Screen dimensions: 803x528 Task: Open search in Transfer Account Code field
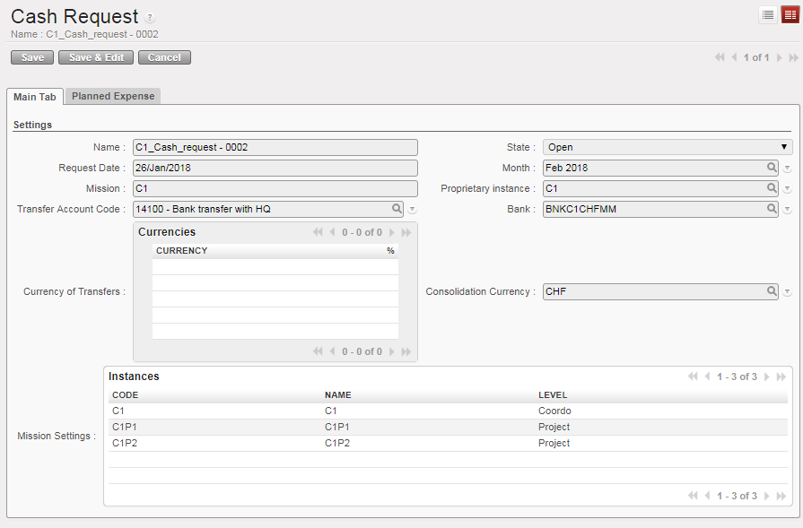[397, 209]
